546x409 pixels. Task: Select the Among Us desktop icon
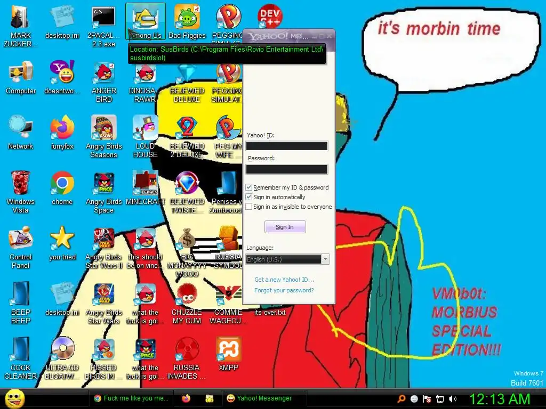[x=146, y=22]
